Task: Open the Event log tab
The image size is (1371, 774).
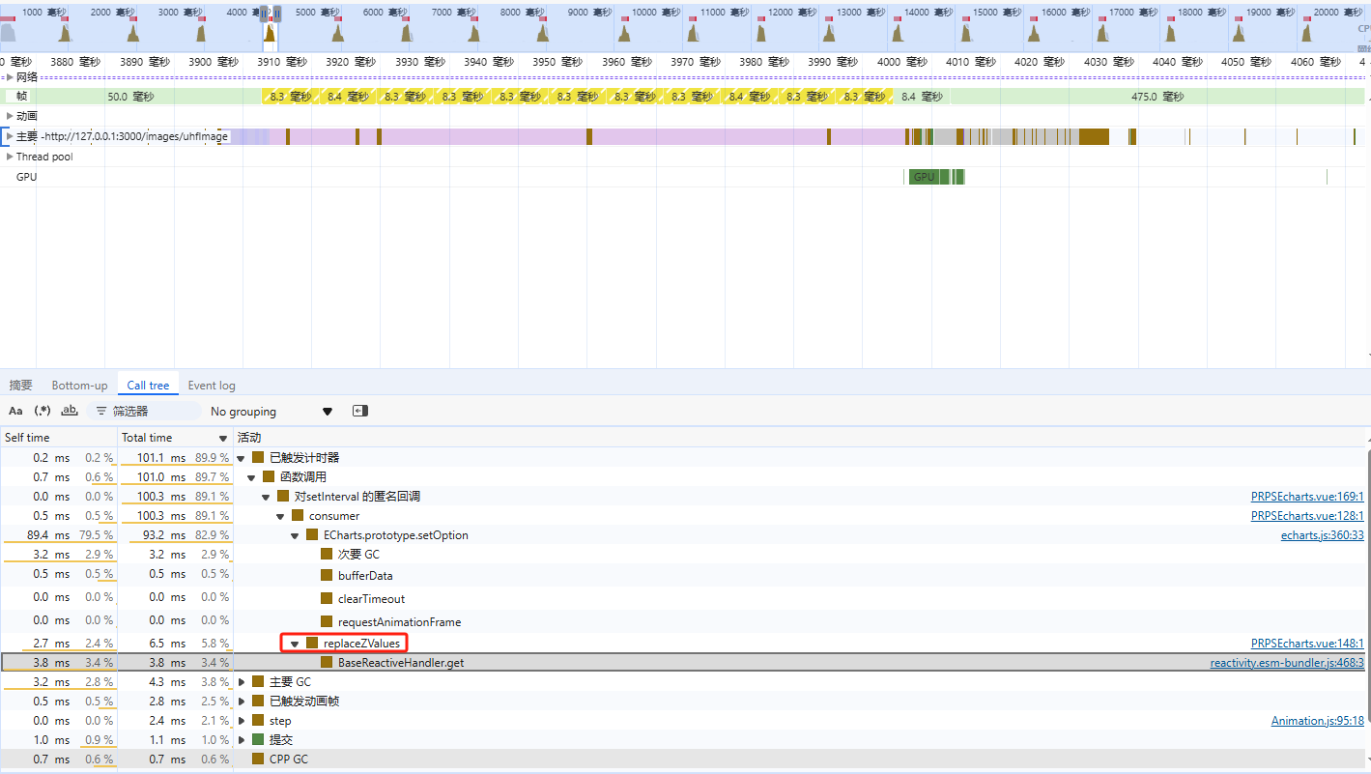Action: click(x=212, y=386)
